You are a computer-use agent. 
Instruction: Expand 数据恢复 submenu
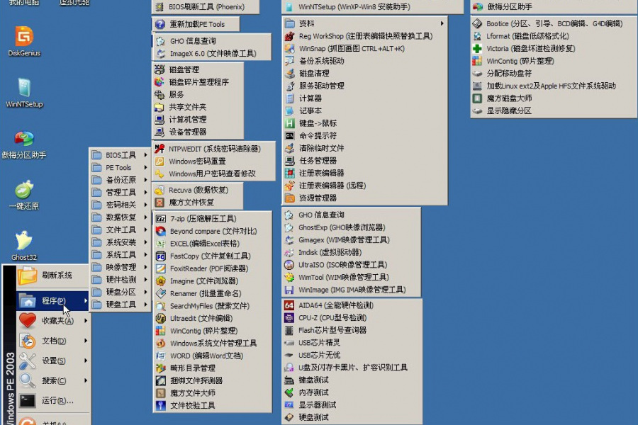[x=120, y=217]
